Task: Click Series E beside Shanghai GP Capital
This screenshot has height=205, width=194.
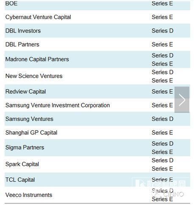Action: click(162, 133)
